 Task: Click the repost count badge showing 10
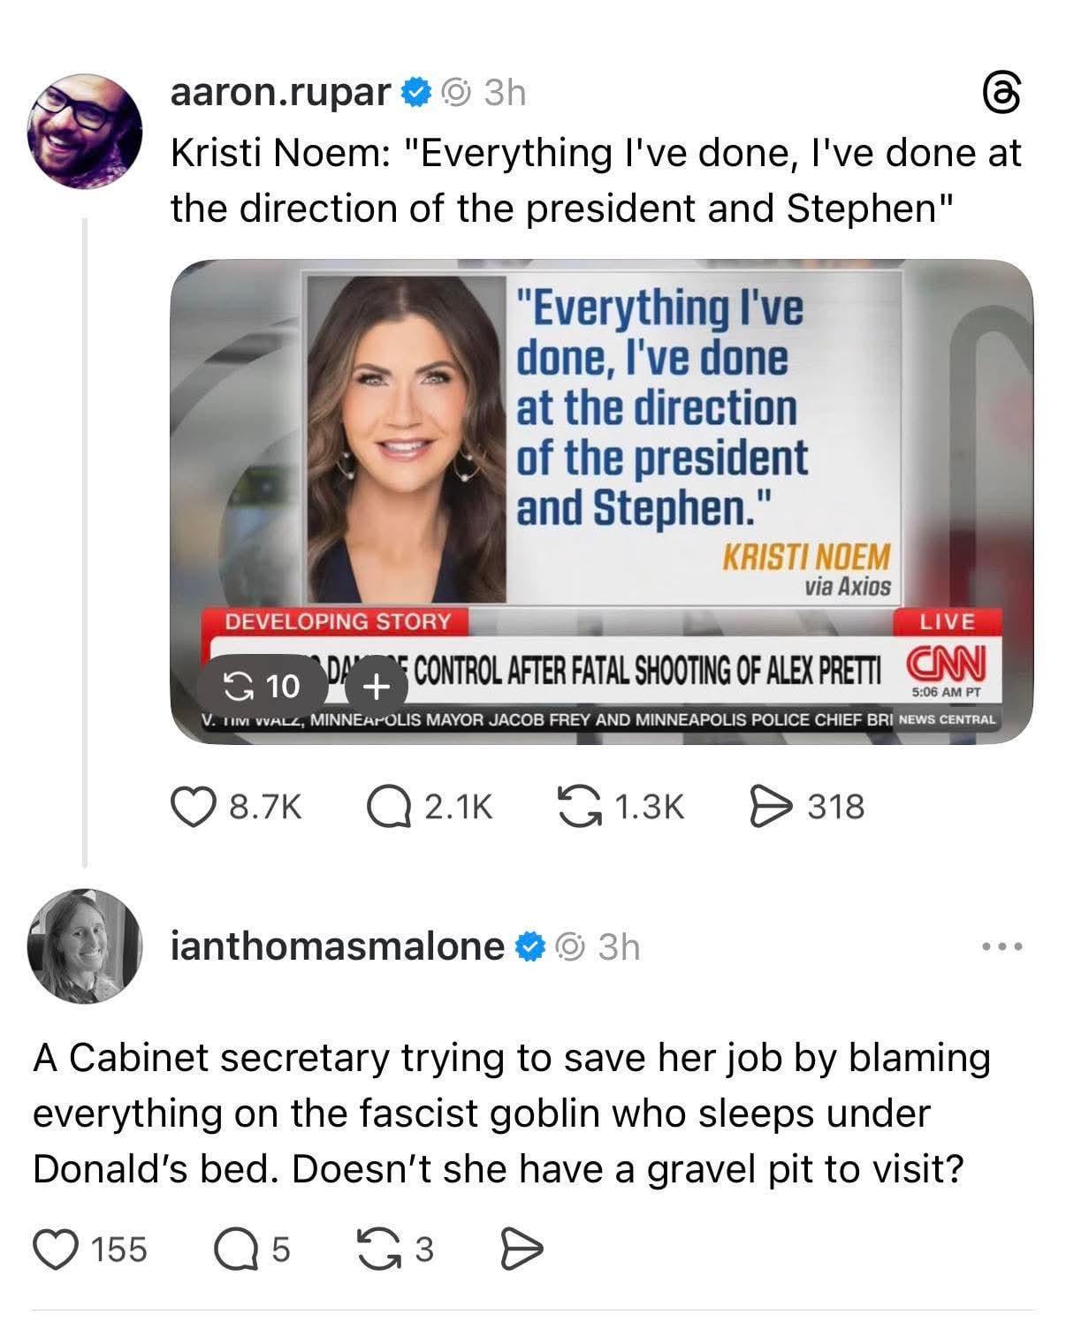(261, 685)
